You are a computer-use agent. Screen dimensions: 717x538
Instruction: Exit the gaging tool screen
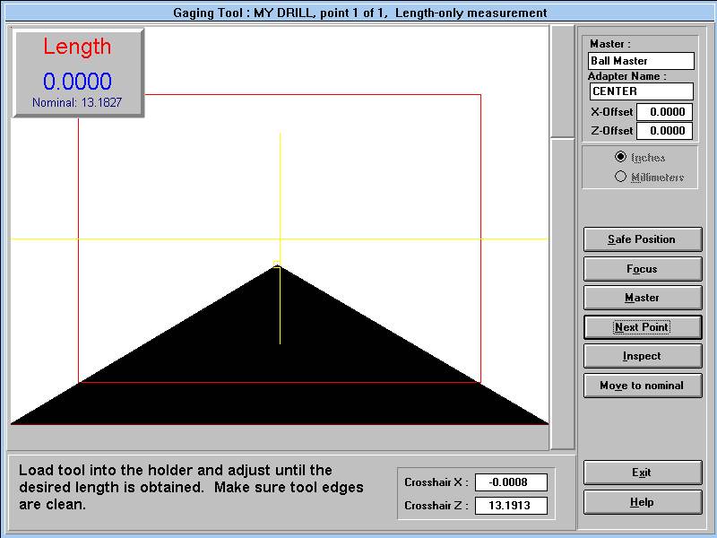click(642, 473)
